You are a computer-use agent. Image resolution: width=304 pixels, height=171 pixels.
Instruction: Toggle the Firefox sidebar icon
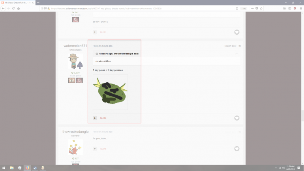point(290,9)
